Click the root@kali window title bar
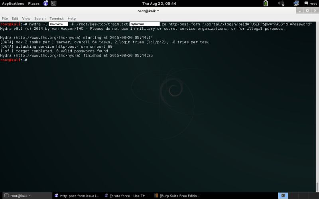 148,11
